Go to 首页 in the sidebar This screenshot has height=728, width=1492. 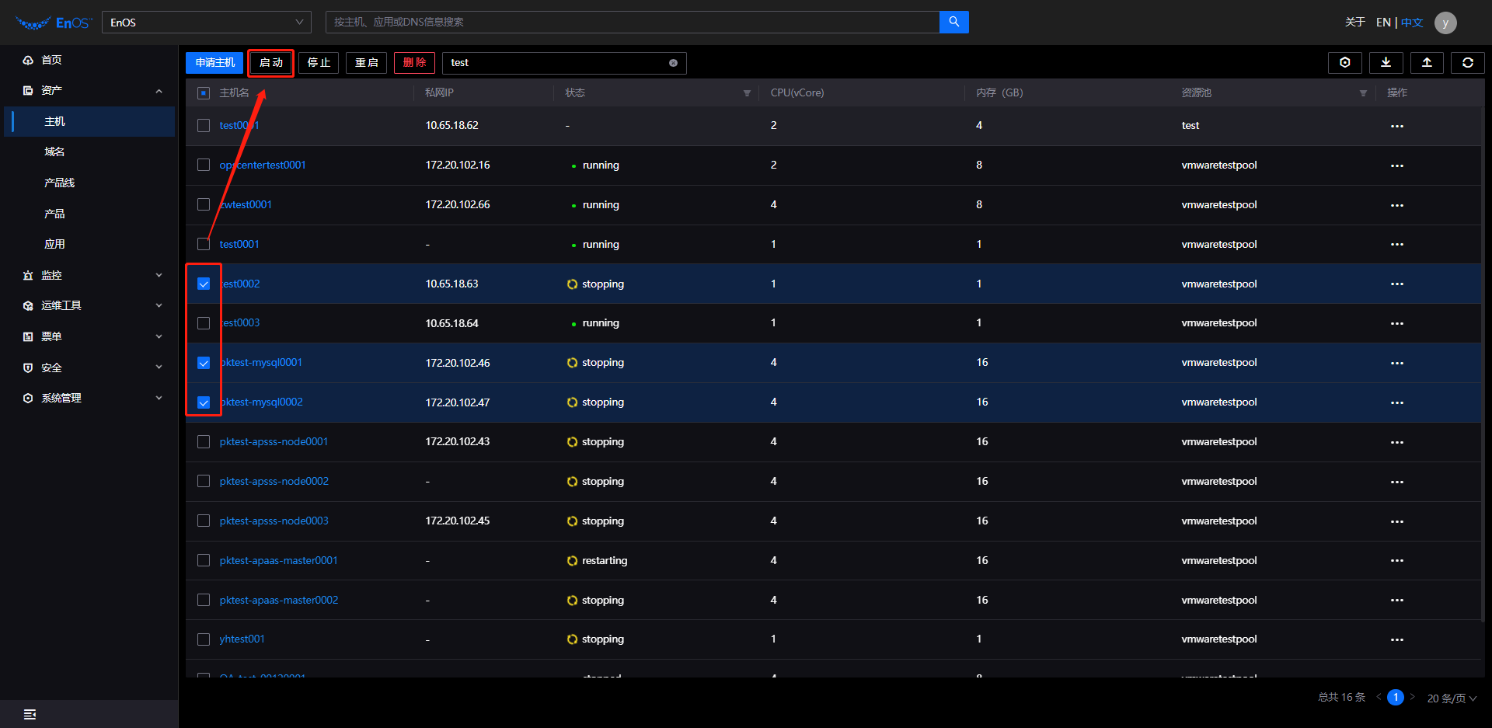(x=51, y=60)
